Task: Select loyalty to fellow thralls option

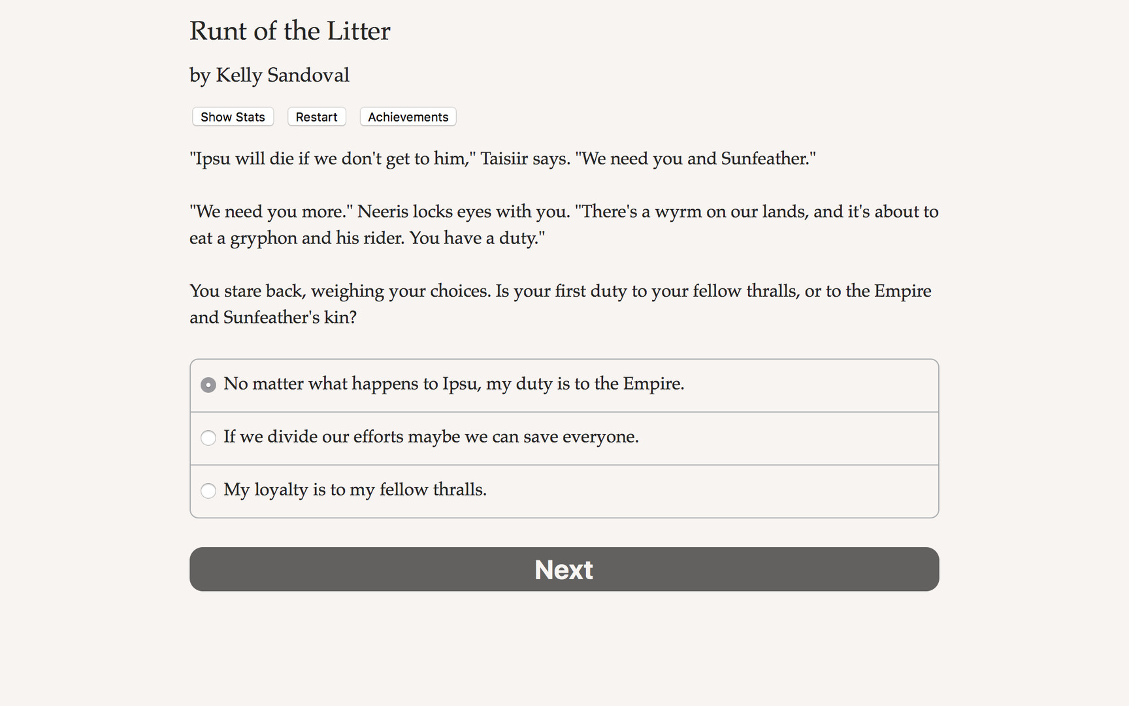Action: [x=208, y=491]
